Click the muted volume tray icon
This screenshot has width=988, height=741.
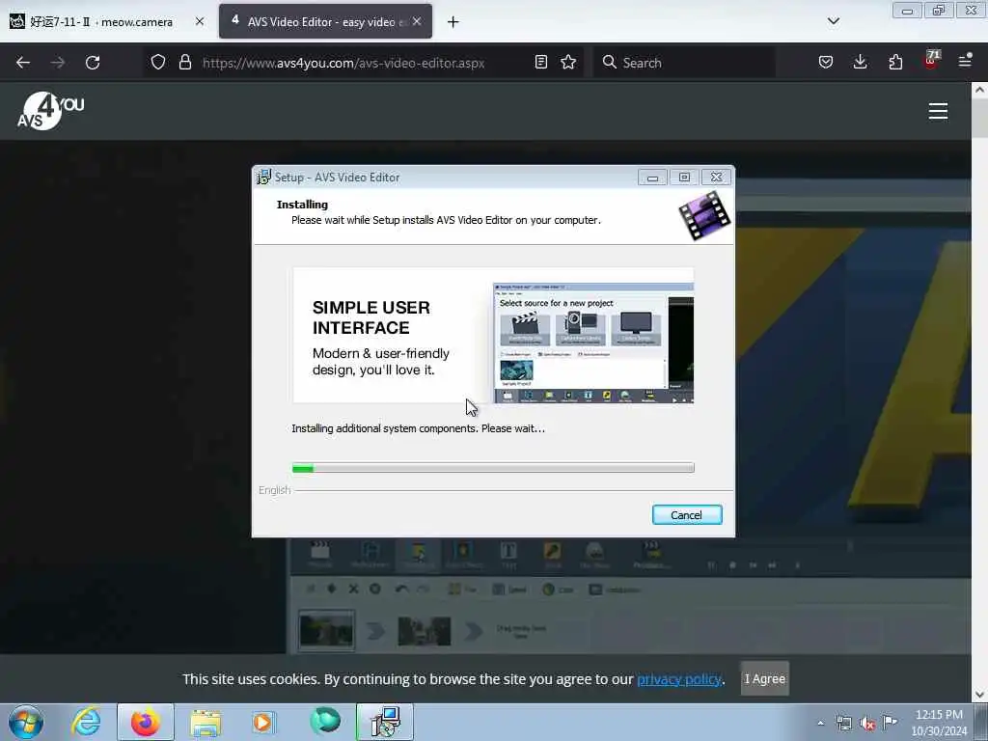867,724
